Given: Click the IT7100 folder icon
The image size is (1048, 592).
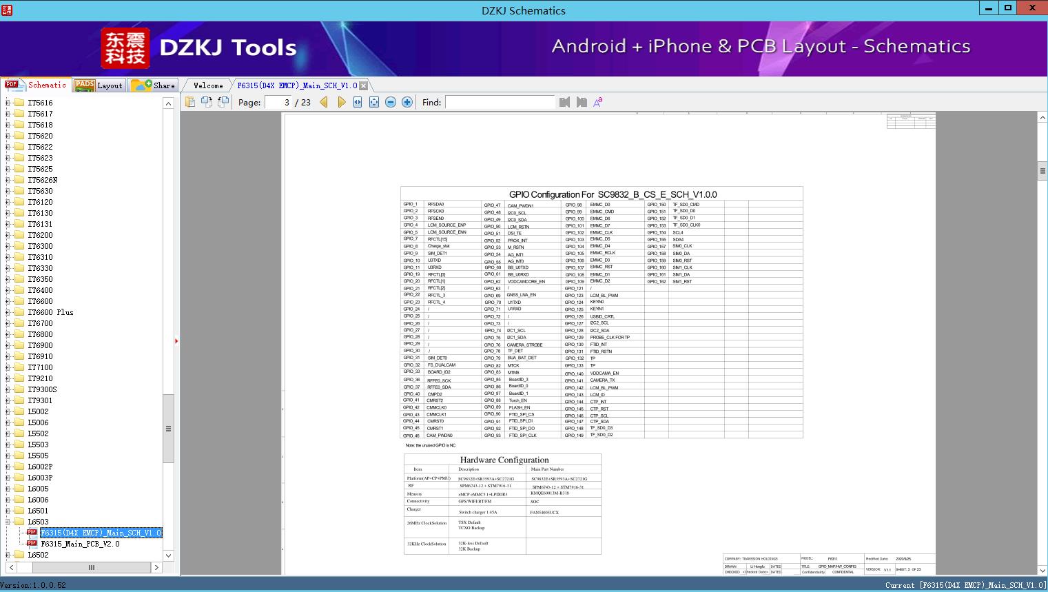Looking at the screenshot, I should tap(19, 367).
